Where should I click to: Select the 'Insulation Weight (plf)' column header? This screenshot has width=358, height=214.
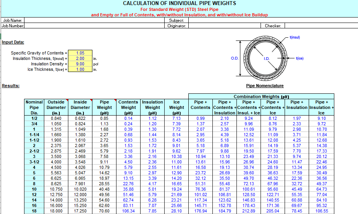click(153, 107)
